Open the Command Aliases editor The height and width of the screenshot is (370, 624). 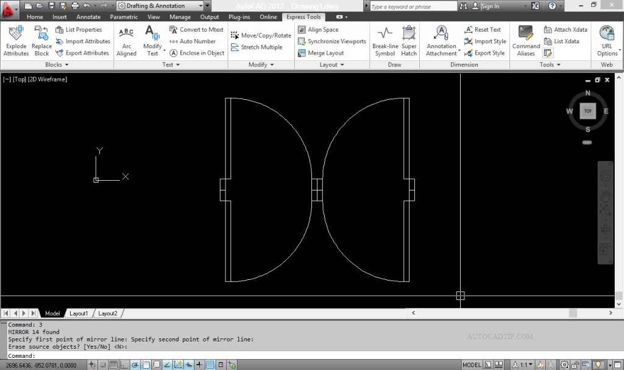[526, 41]
